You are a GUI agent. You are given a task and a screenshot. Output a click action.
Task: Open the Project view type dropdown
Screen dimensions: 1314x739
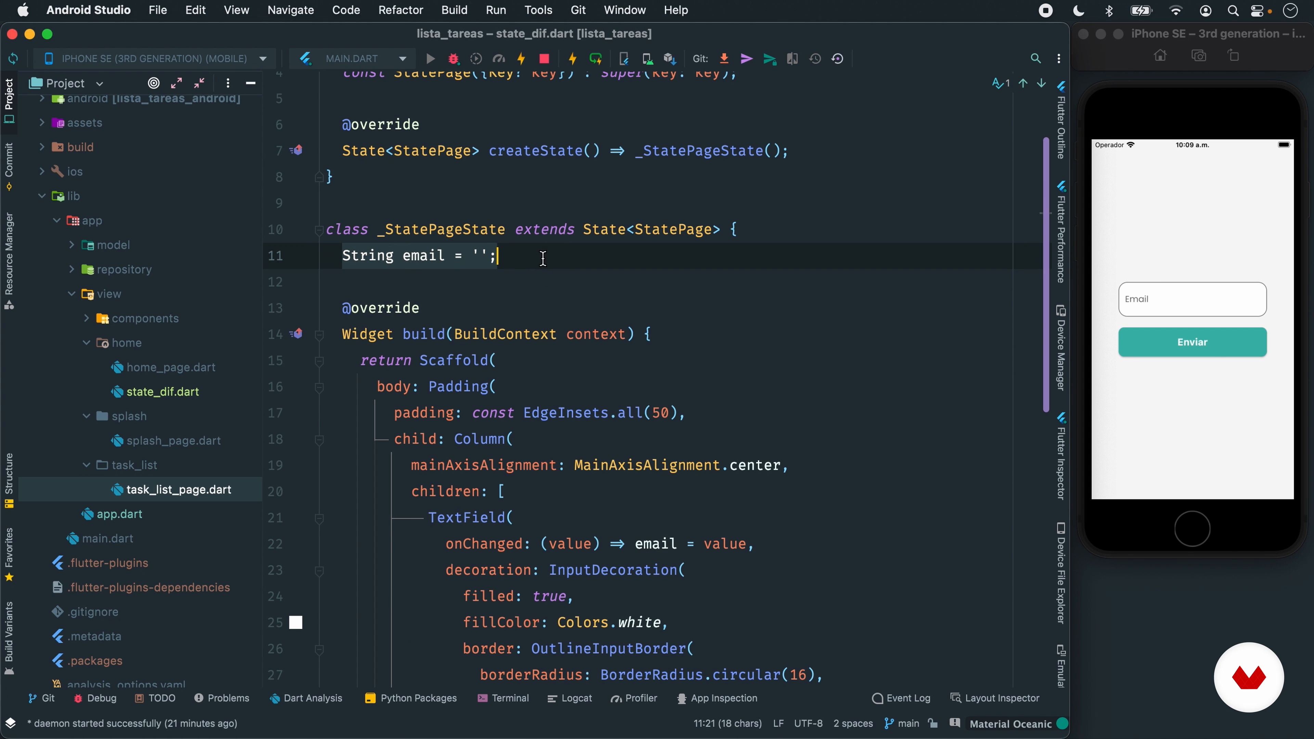(100, 83)
